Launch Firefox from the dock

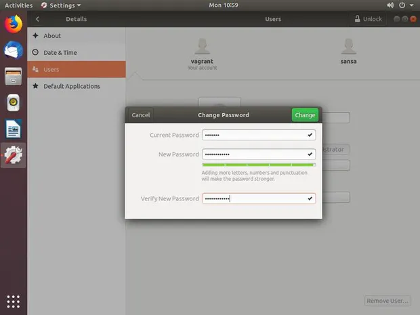tap(13, 24)
